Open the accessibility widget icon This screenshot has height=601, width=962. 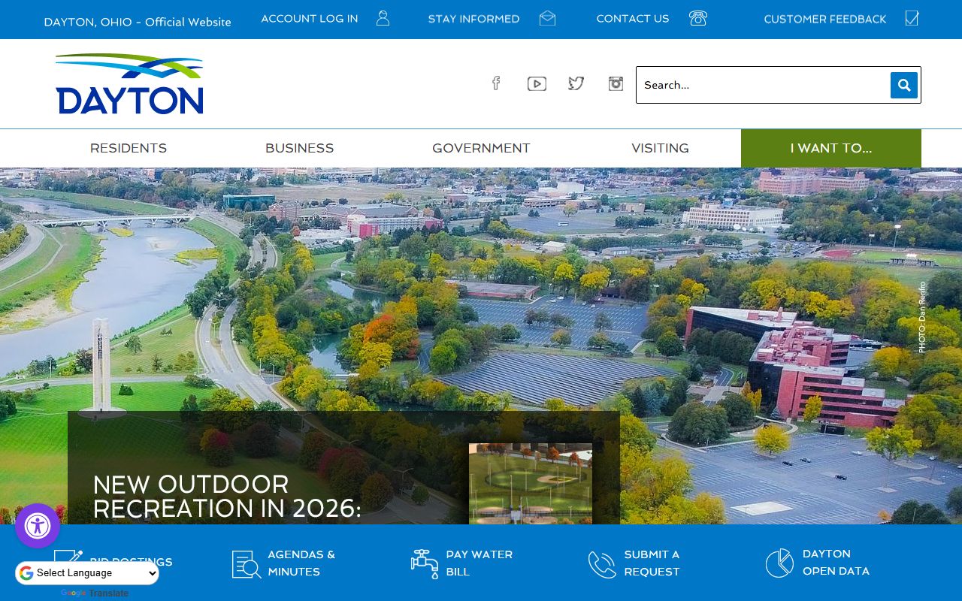pyautogui.click(x=38, y=526)
